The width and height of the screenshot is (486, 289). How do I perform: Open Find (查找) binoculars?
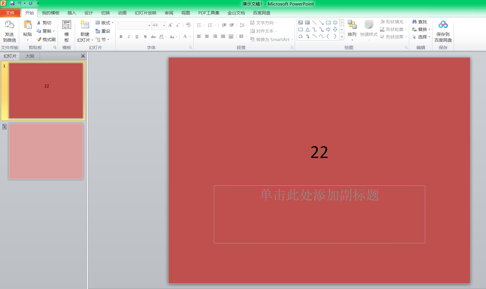pyautogui.click(x=420, y=22)
